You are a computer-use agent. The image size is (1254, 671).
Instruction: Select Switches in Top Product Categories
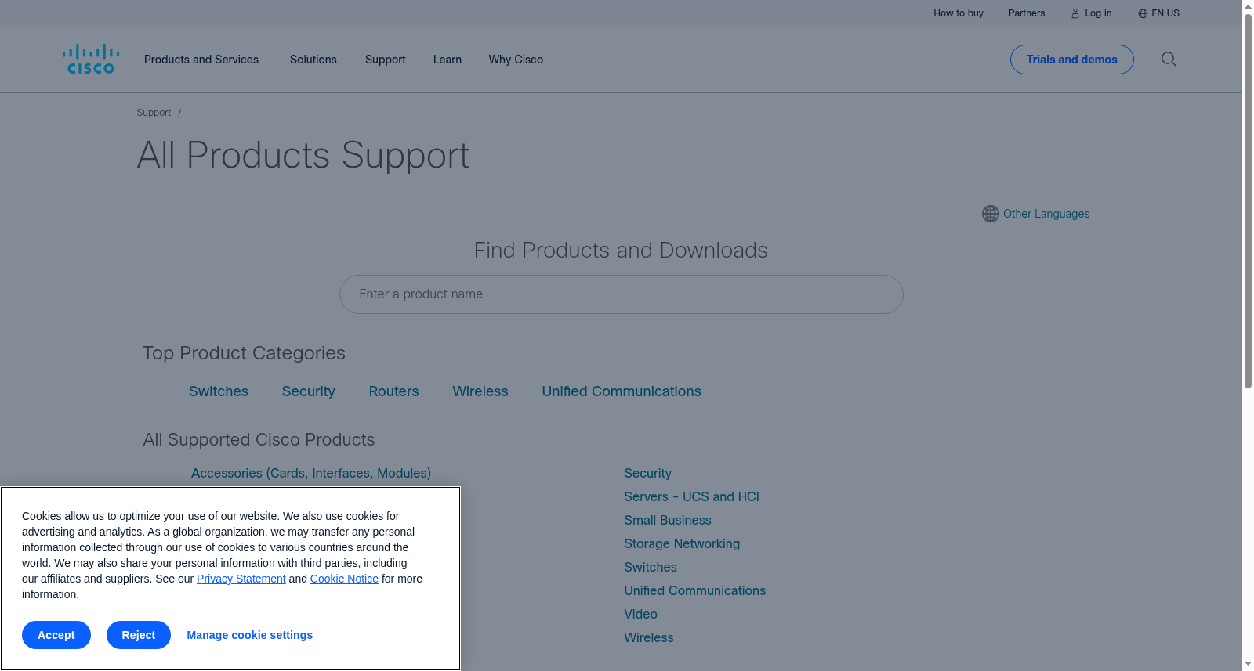(x=219, y=391)
